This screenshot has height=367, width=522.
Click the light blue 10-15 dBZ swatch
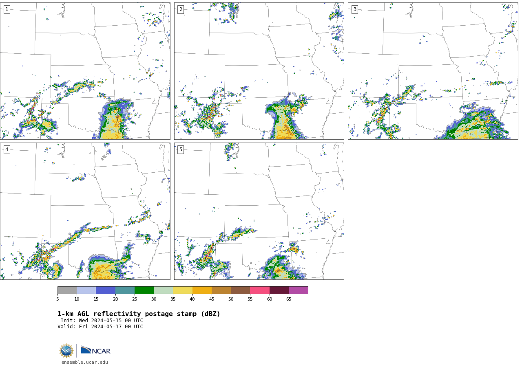86,290
